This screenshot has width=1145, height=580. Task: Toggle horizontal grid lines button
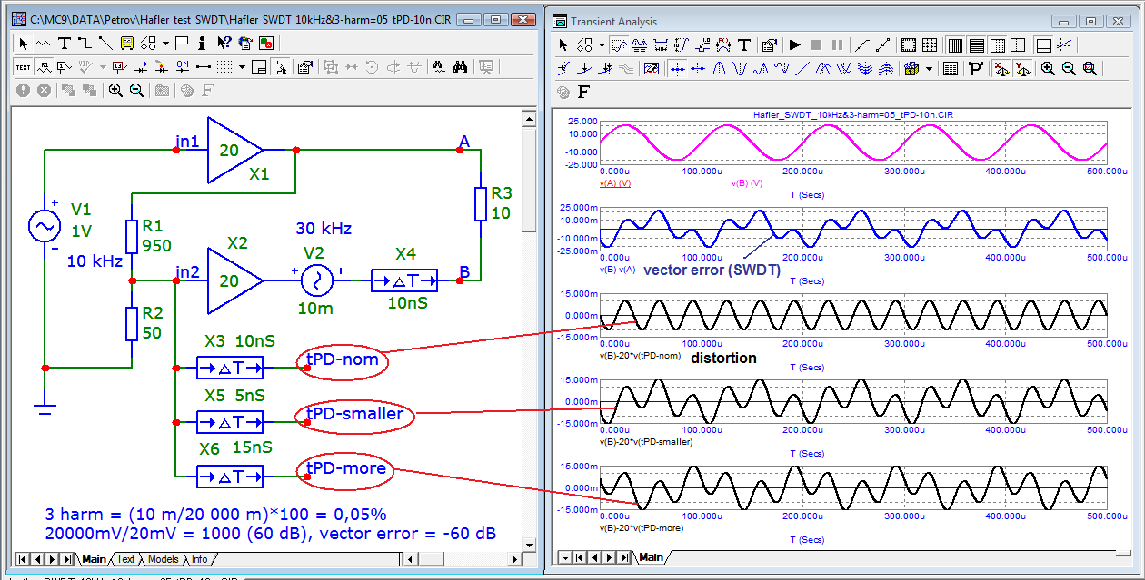(x=976, y=45)
